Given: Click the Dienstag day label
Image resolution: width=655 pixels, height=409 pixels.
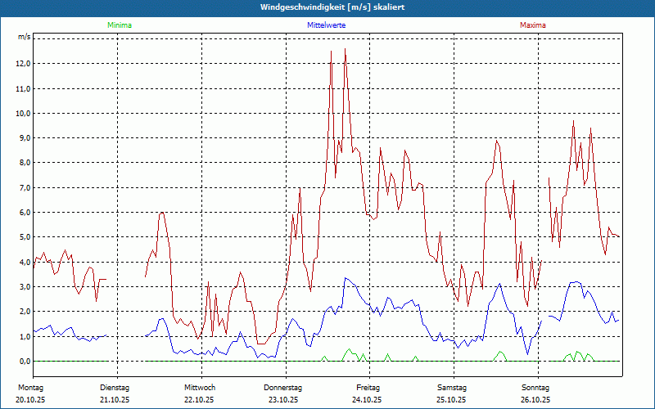Looking at the screenshot, I should (x=115, y=387).
